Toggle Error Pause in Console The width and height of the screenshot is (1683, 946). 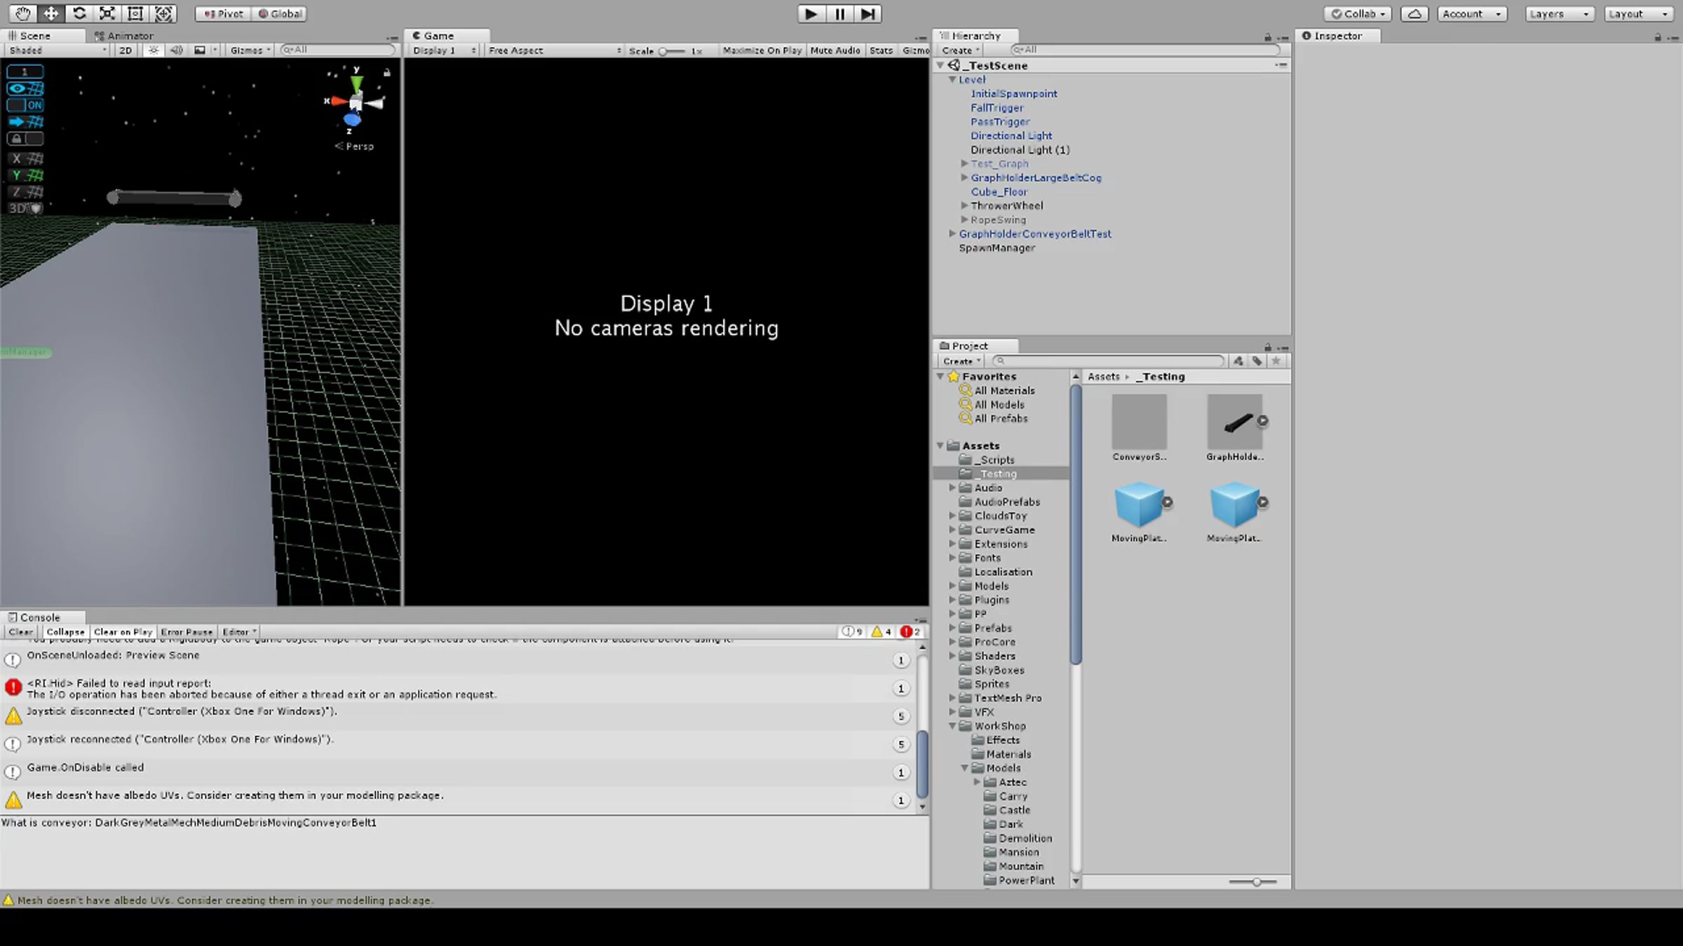tap(187, 631)
